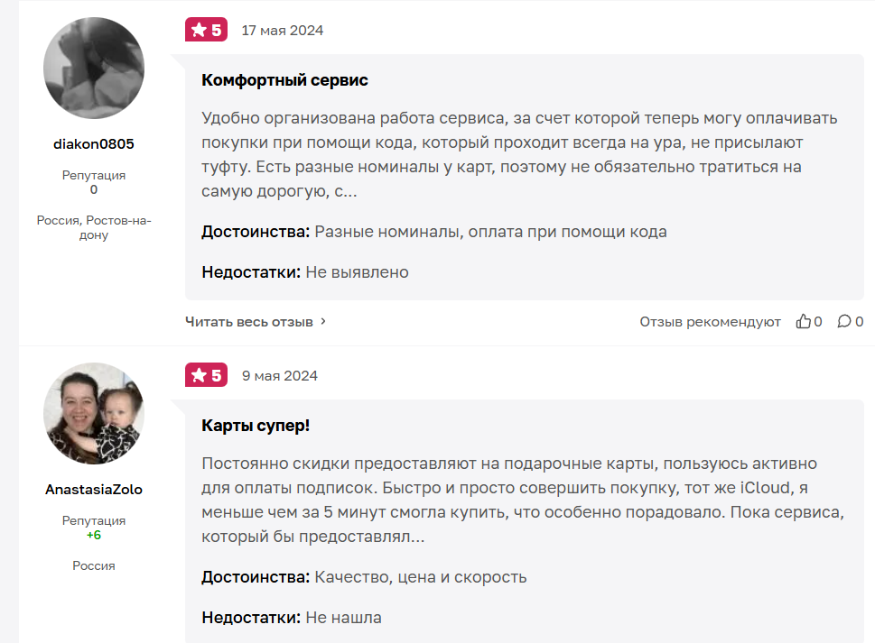
Task: Open the "Комфортный сервис" review title
Action: pos(284,80)
